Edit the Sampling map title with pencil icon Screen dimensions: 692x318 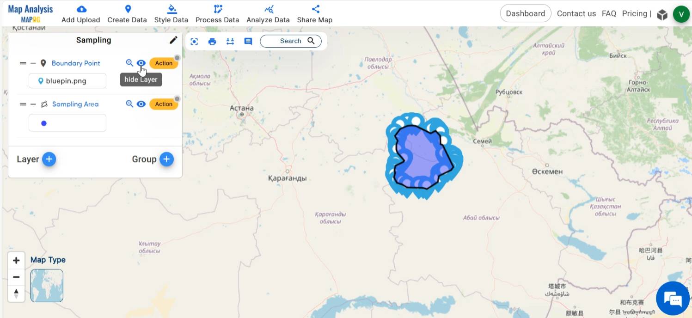(x=173, y=40)
